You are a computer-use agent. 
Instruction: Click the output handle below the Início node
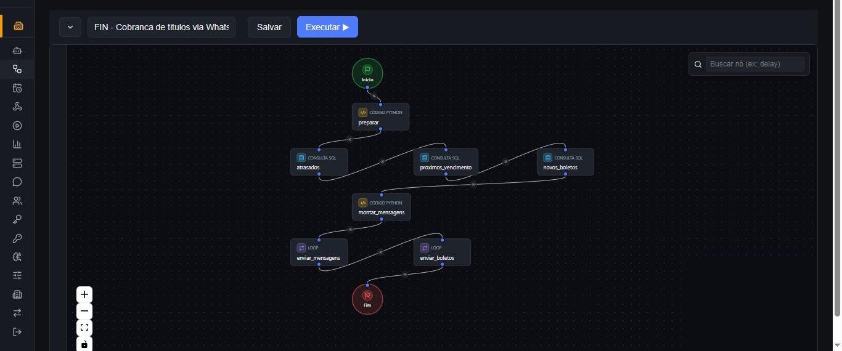click(367, 87)
